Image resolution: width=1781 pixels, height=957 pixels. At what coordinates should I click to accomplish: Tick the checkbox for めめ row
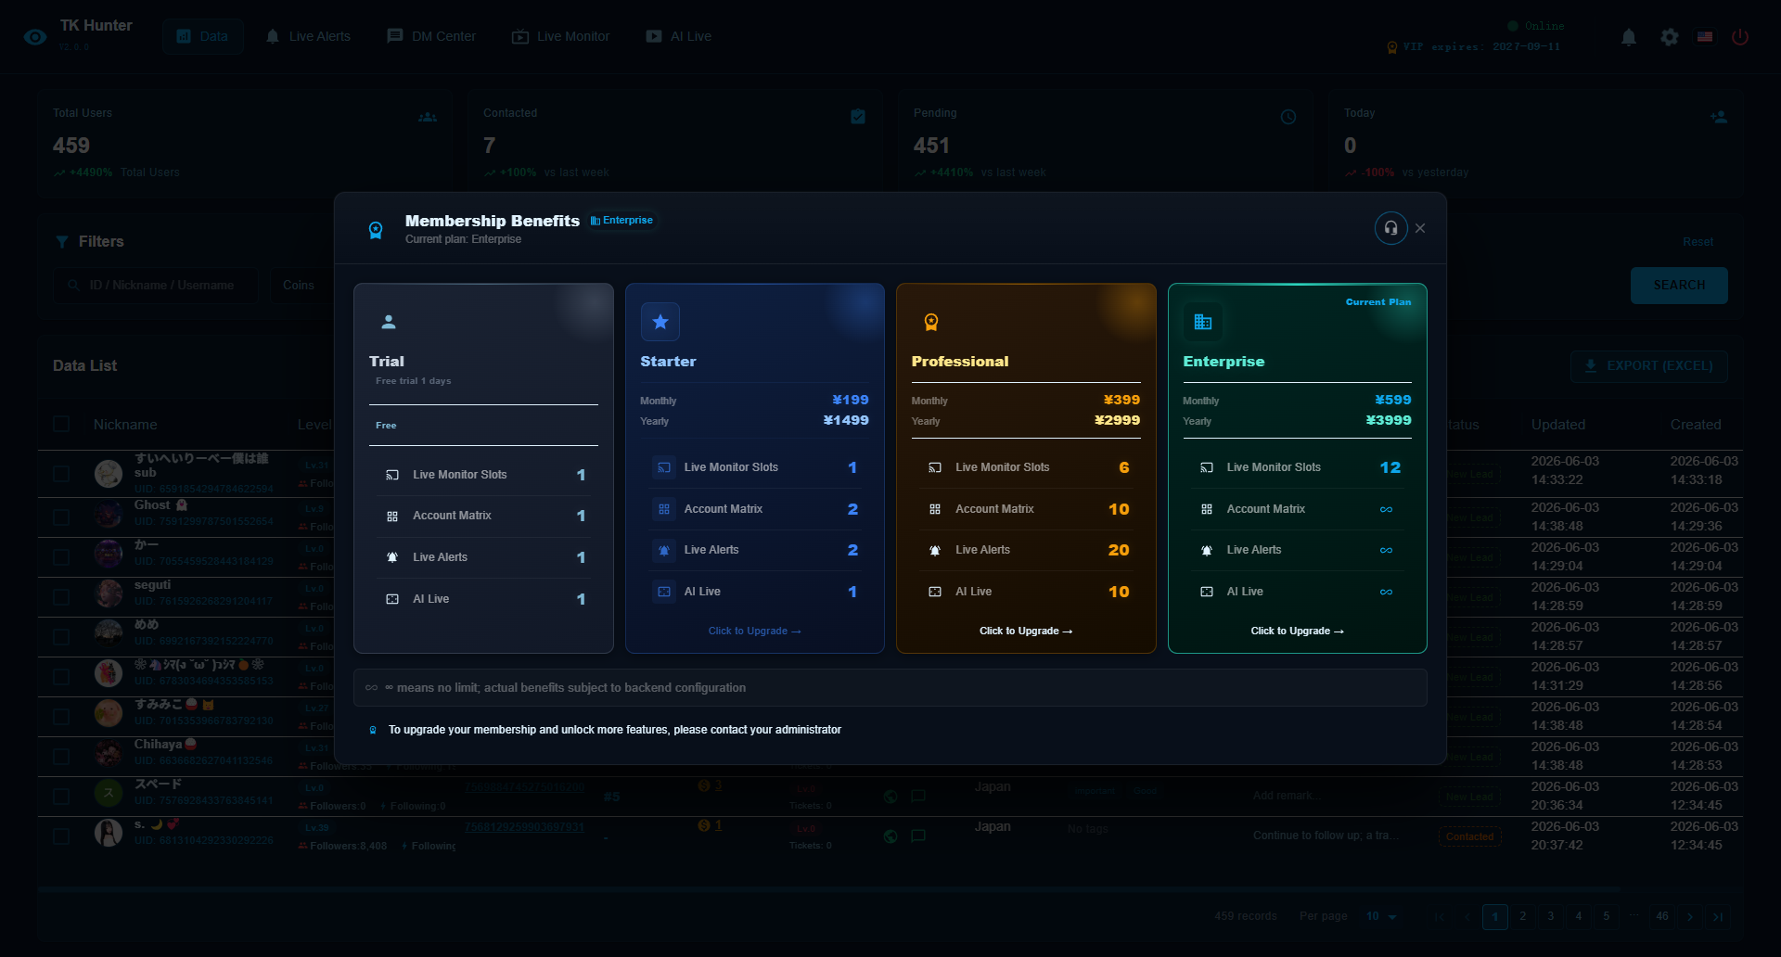click(x=61, y=637)
